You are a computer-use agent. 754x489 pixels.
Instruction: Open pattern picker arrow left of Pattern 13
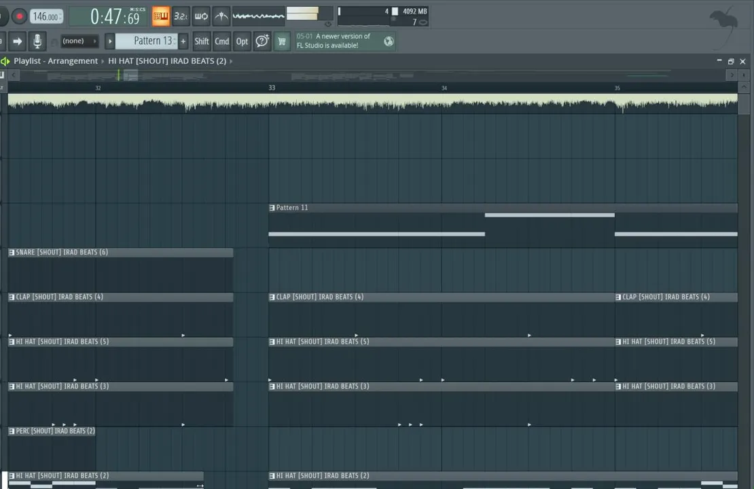109,41
